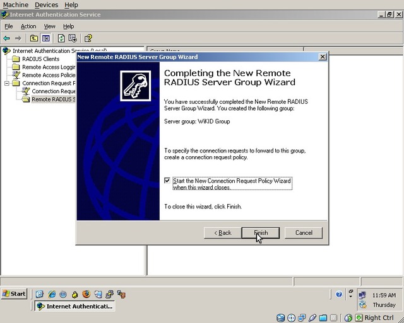Click the Up One Level toolbar icon
The image size is (404, 323).
click(x=34, y=38)
